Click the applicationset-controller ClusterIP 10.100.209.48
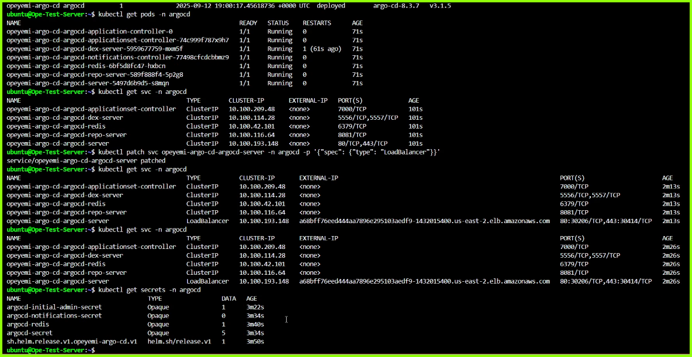 click(262, 186)
